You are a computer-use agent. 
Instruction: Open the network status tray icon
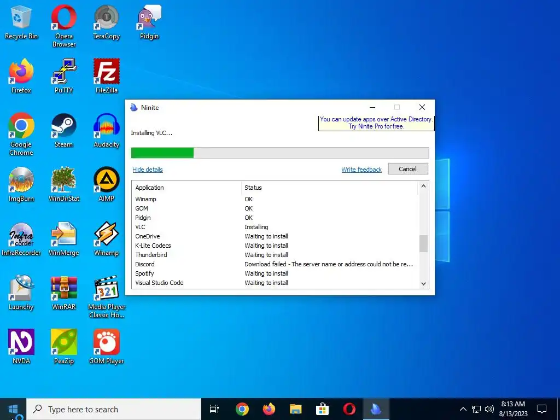[x=476, y=409]
